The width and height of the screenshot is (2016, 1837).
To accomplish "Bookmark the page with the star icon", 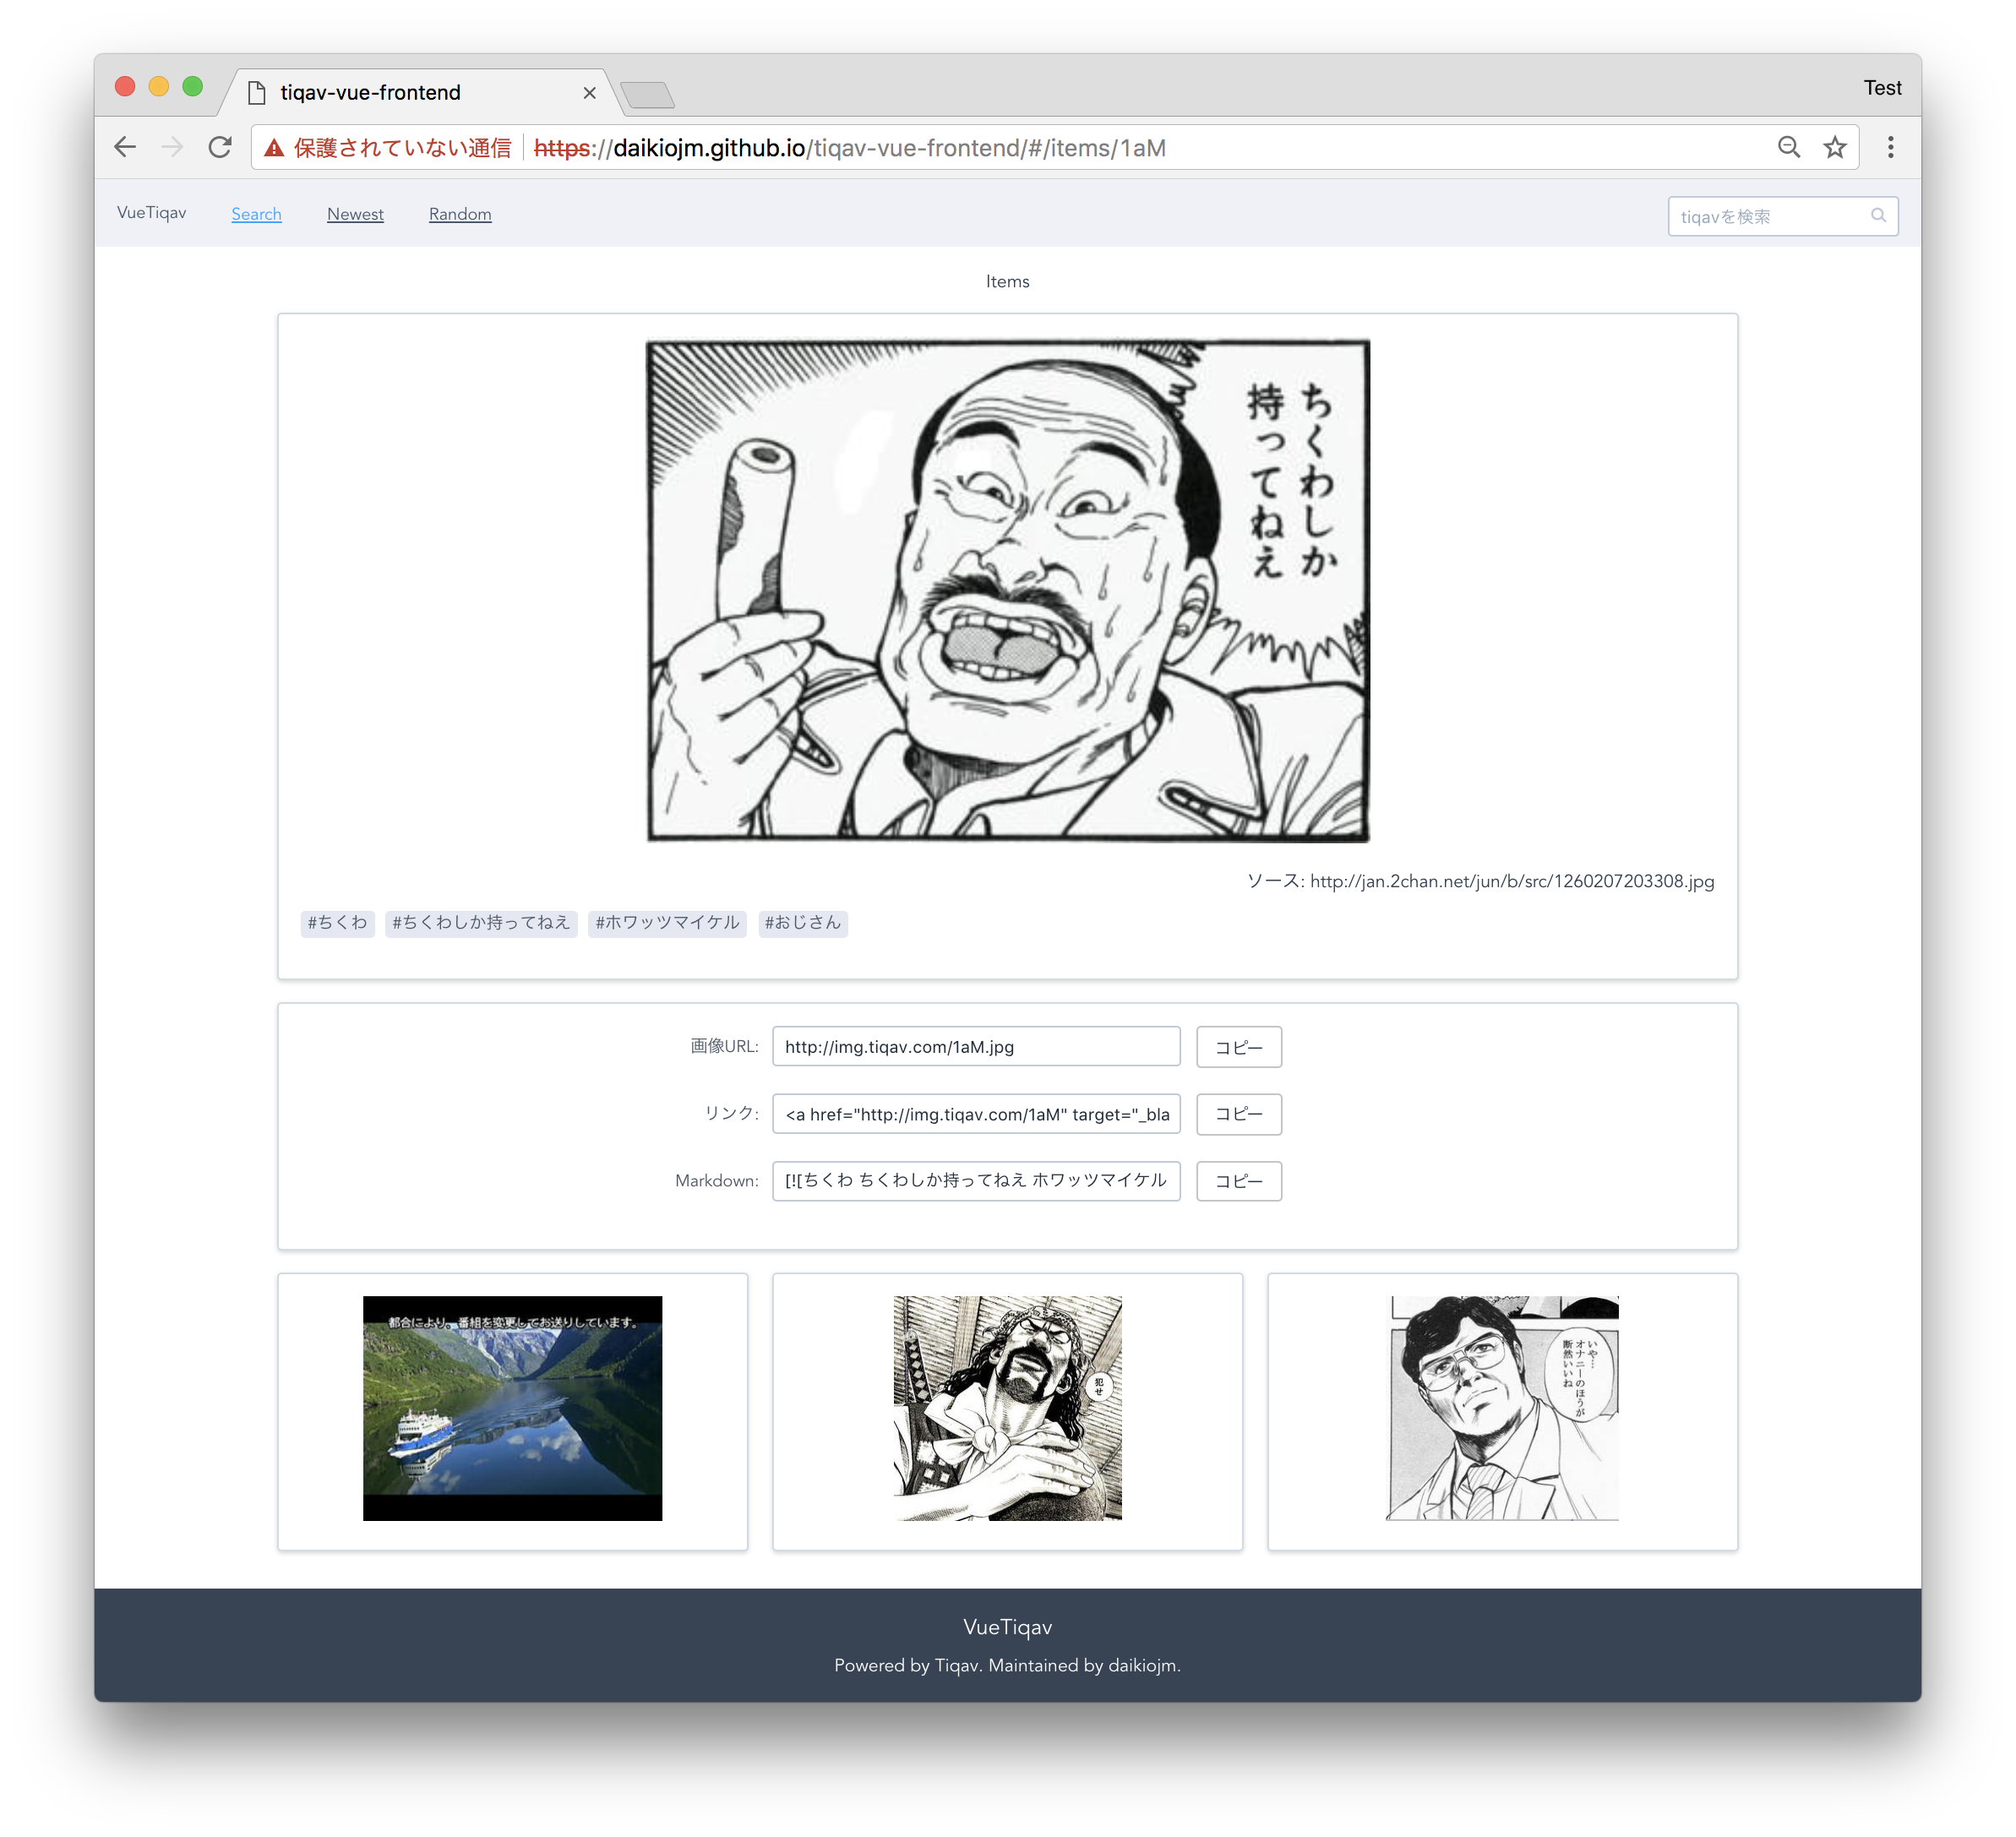I will coord(1835,147).
